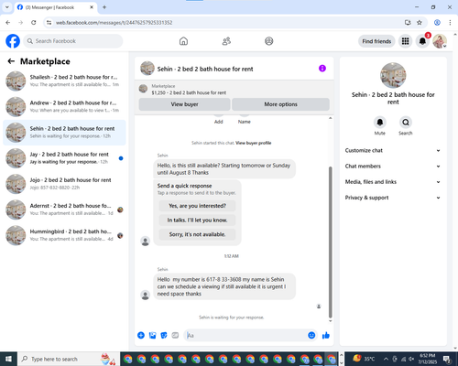Open Chrome tab search dropdown

7,7
